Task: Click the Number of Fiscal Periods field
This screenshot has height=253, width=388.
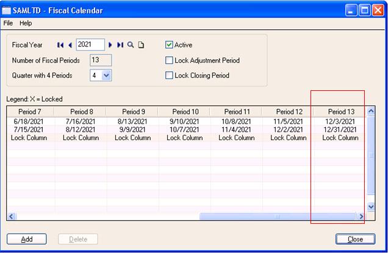Action: pos(101,60)
